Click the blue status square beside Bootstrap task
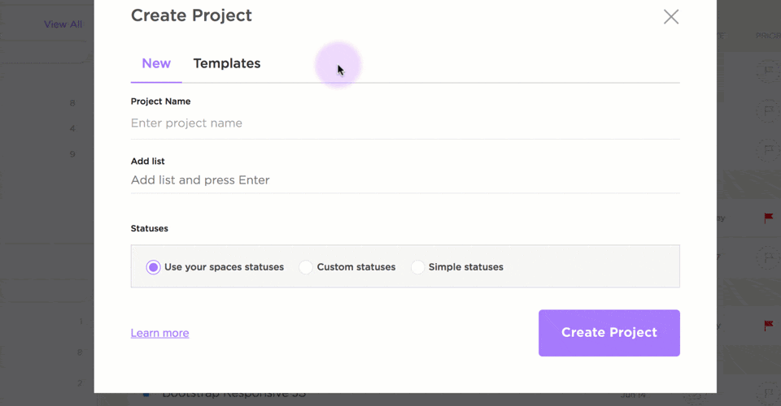781x406 pixels. 147,395
